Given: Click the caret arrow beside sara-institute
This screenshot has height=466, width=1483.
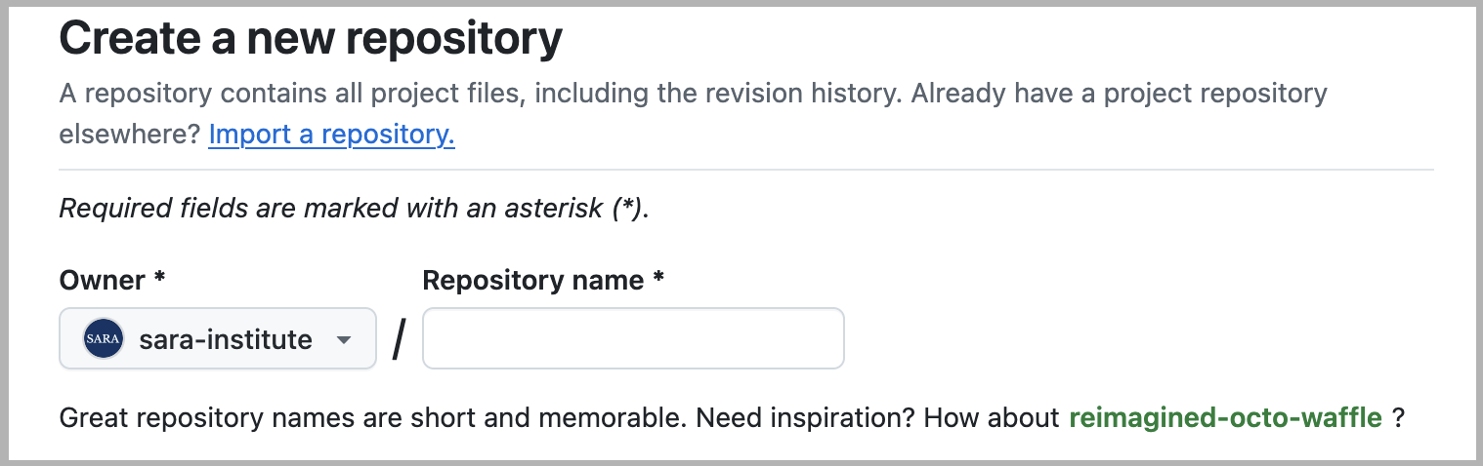Looking at the screenshot, I should point(343,340).
